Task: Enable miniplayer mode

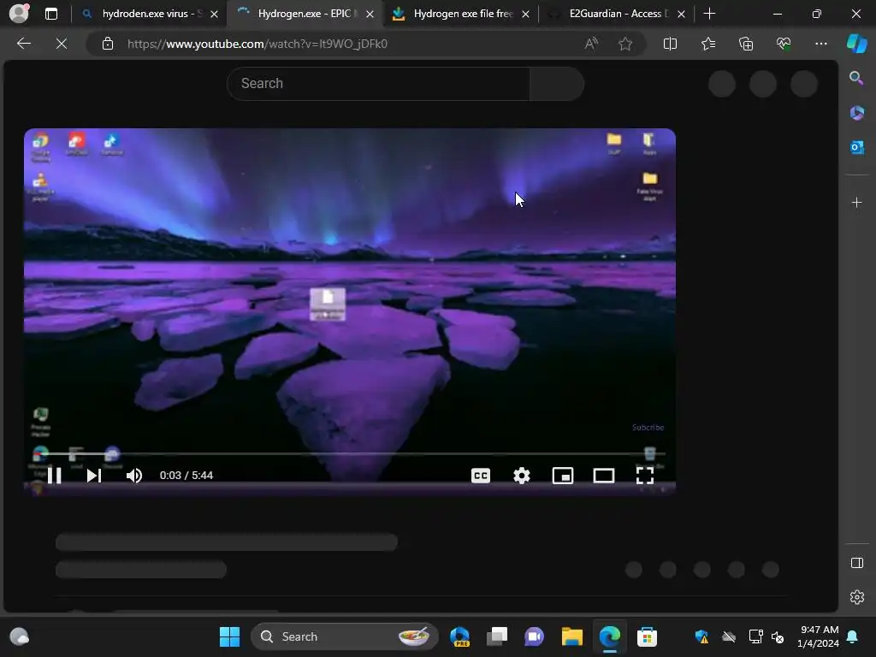Action: tap(563, 476)
